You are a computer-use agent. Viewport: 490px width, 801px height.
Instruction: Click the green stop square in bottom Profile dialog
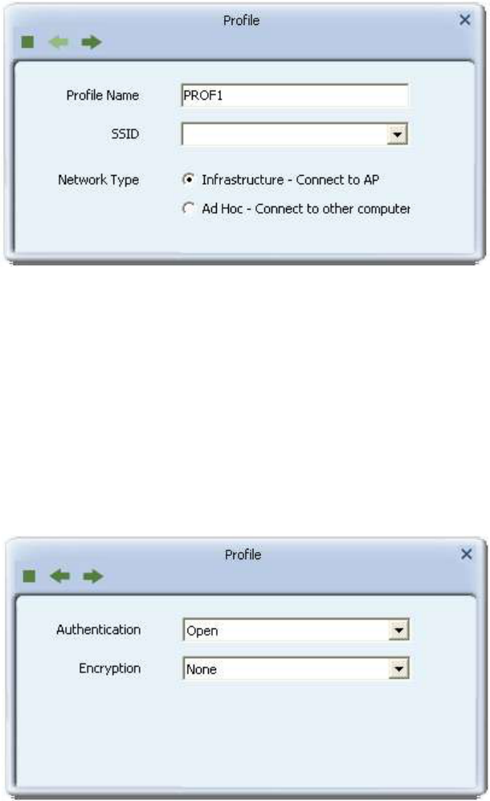point(29,576)
